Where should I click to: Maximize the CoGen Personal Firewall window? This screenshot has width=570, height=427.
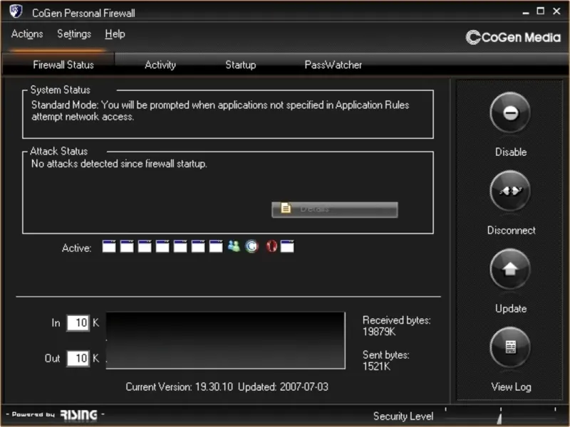[541, 11]
